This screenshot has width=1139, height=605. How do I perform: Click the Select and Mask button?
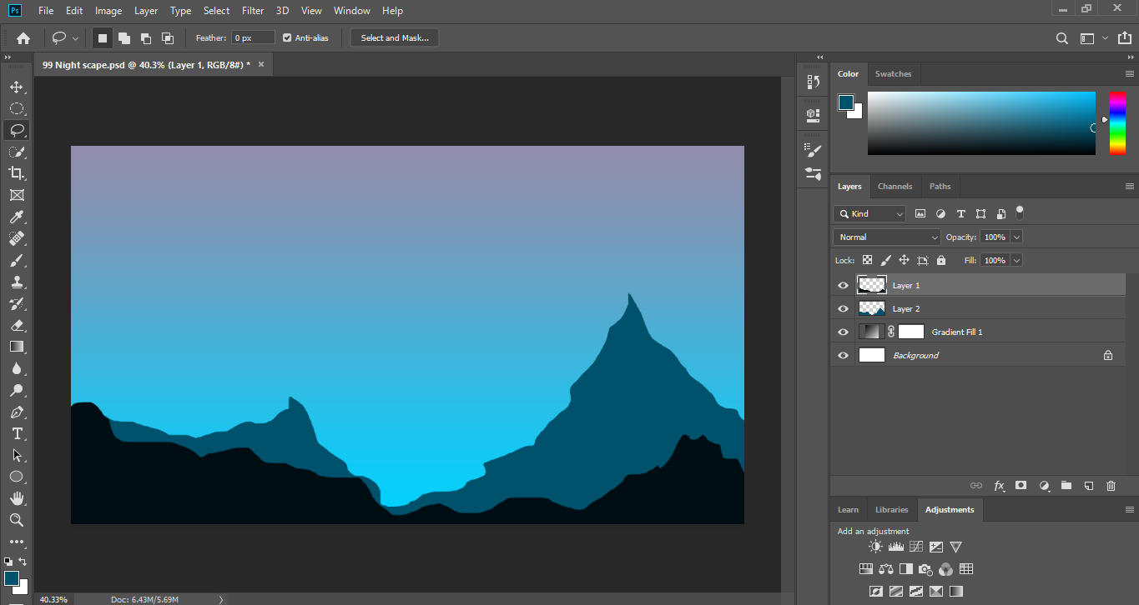(395, 38)
